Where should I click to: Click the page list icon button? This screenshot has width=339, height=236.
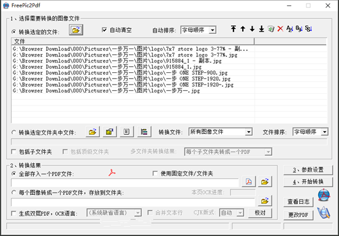127,132
